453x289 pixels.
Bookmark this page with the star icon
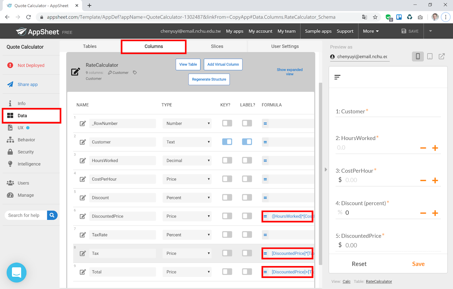click(375, 17)
